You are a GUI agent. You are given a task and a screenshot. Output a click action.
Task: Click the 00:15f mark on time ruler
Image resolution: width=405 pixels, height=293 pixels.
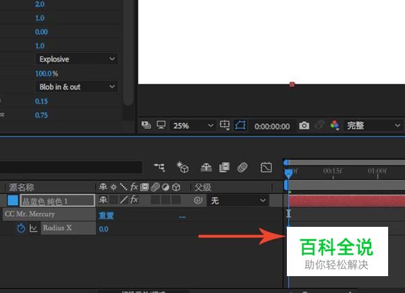tap(333, 171)
